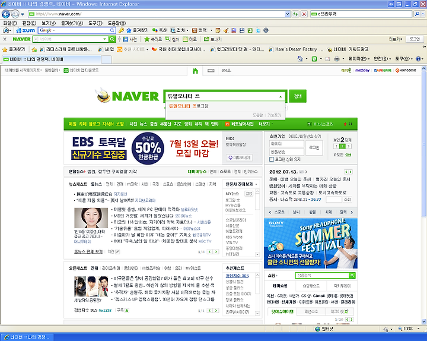This screenshot has width=427, height=341.
Task: Expand 언론사 전체보기 dropdown
Action: tap(256, 184)
